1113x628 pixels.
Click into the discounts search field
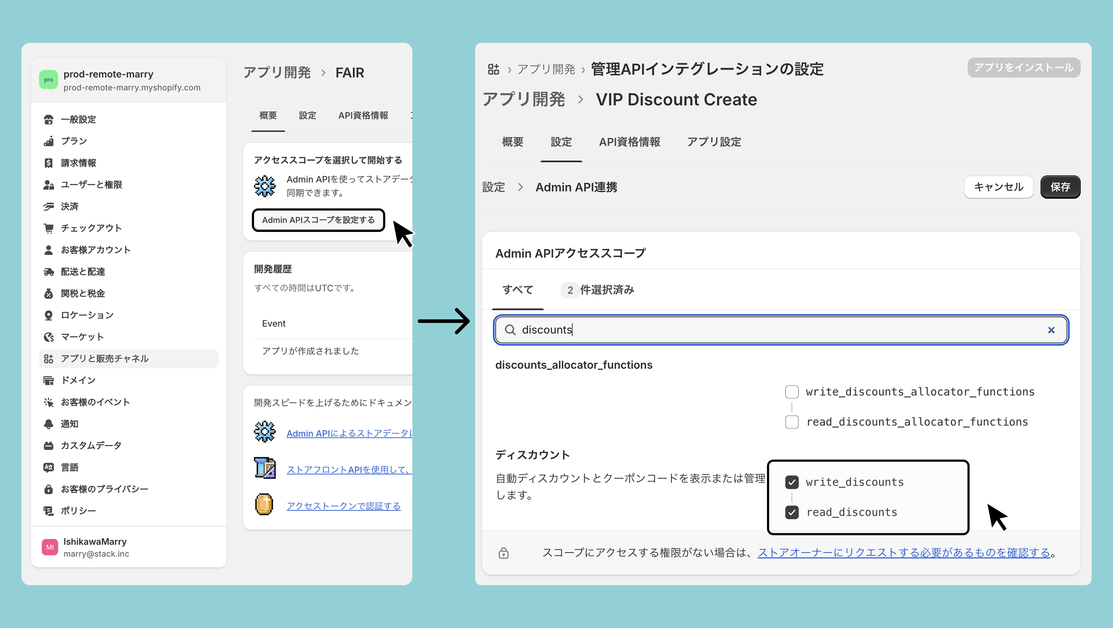coord(778,330)
